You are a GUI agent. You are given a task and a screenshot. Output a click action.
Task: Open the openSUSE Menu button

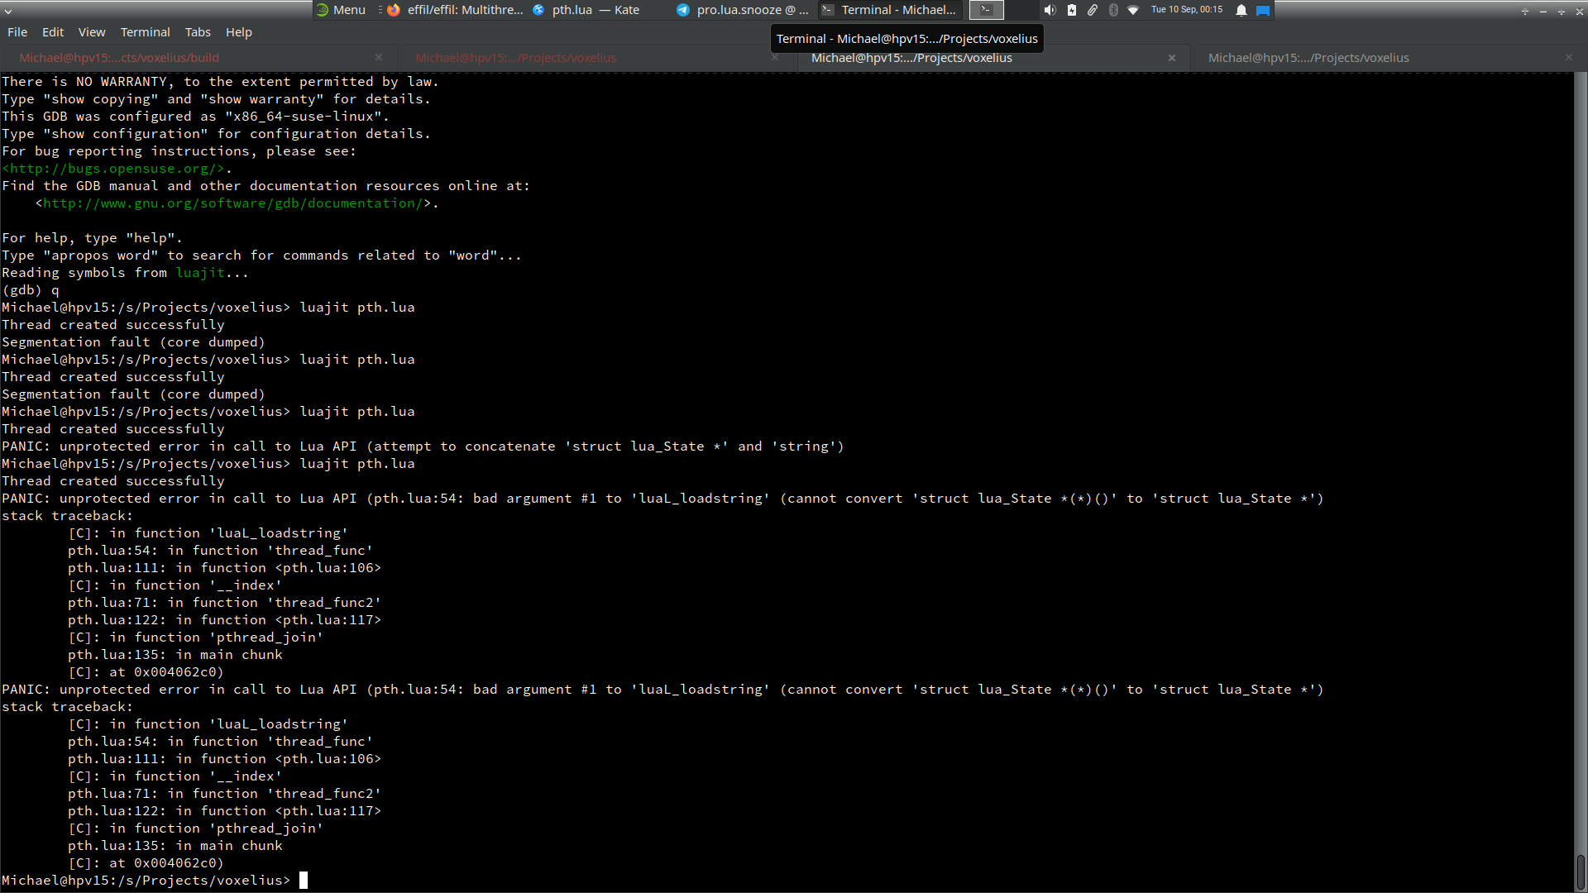340,10
